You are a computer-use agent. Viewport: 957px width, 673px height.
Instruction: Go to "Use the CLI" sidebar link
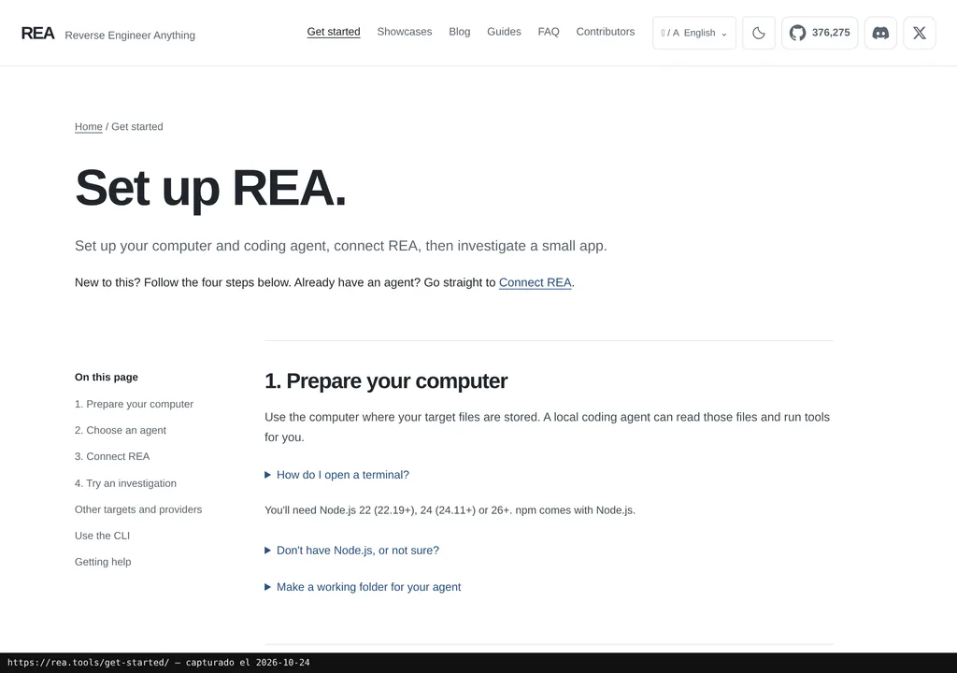click(x=103, y=536)
